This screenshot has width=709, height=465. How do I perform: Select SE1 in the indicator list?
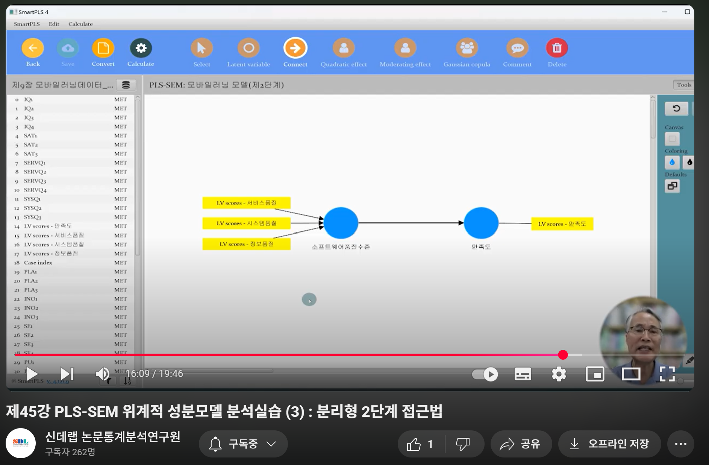(71, 326)
